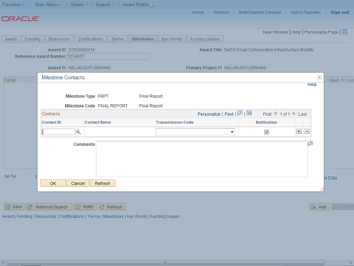354x266 pixels.
Task: Delete the contact row with minus icon
Action: click(x=306, y=131)
